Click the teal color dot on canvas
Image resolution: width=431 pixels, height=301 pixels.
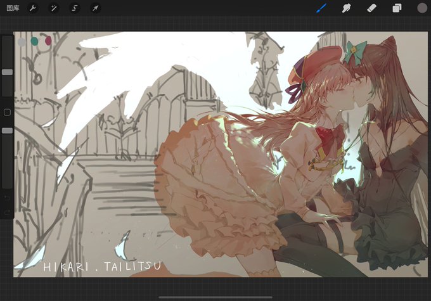(34, 41)
